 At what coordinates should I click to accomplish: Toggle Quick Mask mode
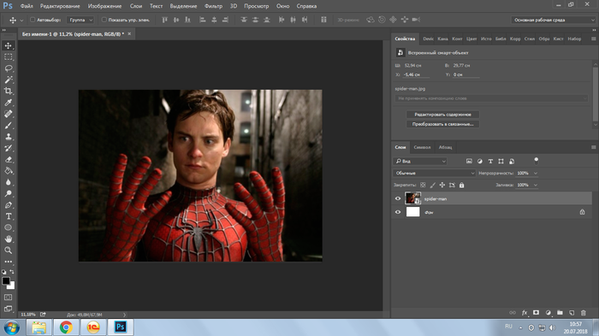click(8, 297)
